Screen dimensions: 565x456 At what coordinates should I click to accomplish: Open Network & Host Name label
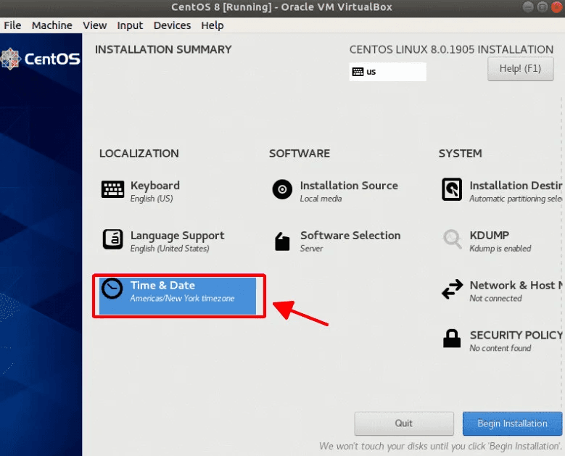coord(516,285)
